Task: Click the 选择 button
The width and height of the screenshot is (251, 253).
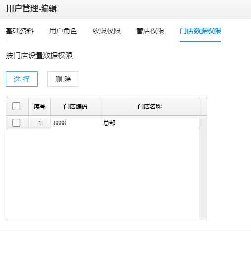Action: (x=22, y=79)
